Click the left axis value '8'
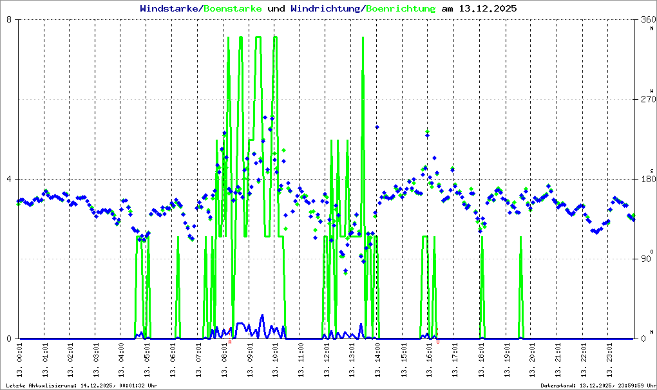The image size is (657, 390). (x=8, y=19)
